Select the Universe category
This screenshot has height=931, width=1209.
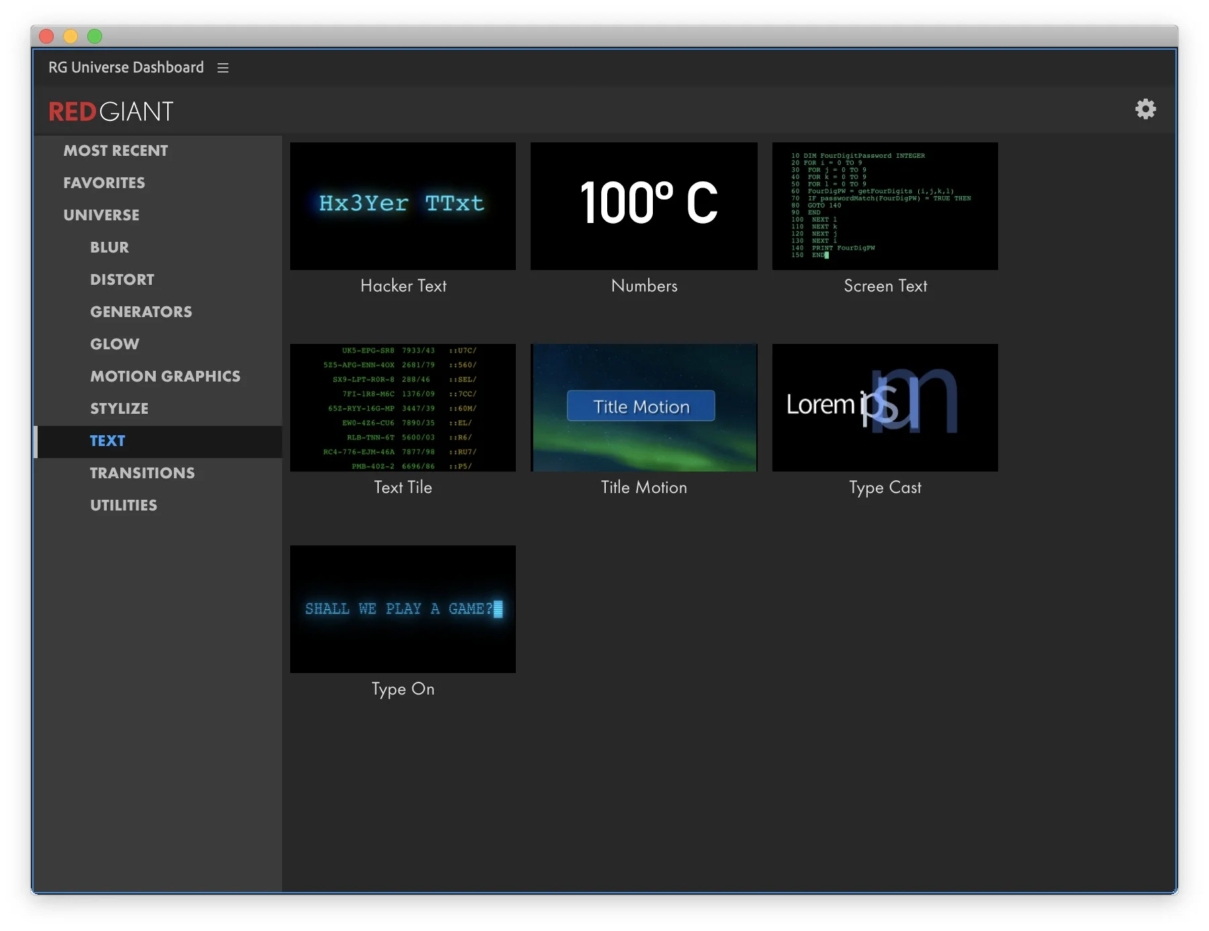coord(101,215)
